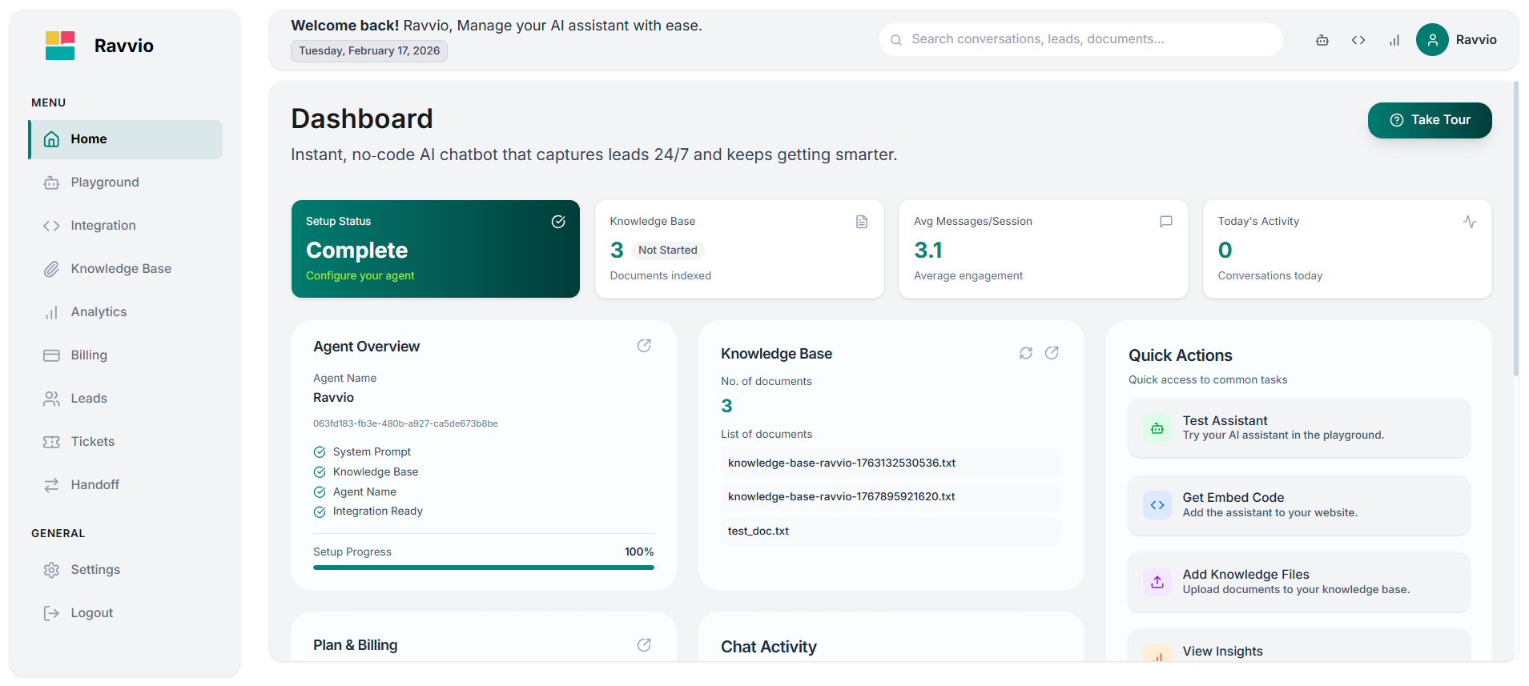Click the Integration Ready check item
This screenshot has width=1529, height=686.
click(376, 511)
